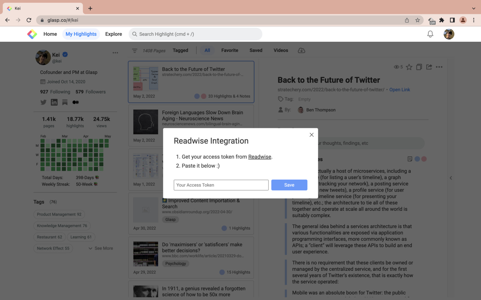Copy the article using the copy icon
The image size is (481, 300).
419,67
